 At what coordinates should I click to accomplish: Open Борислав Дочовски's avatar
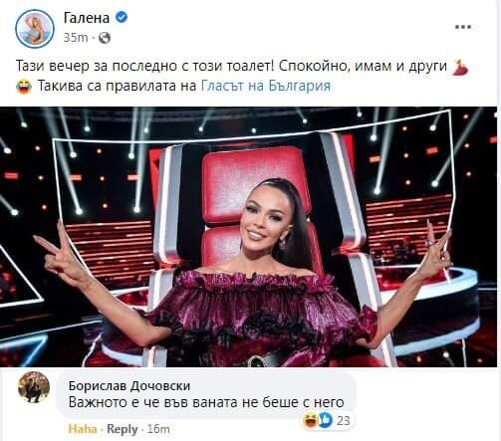34,387
